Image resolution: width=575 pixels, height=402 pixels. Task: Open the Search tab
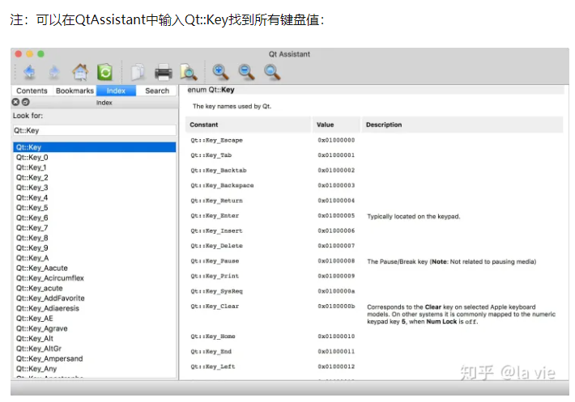click(x=157, y=91)
